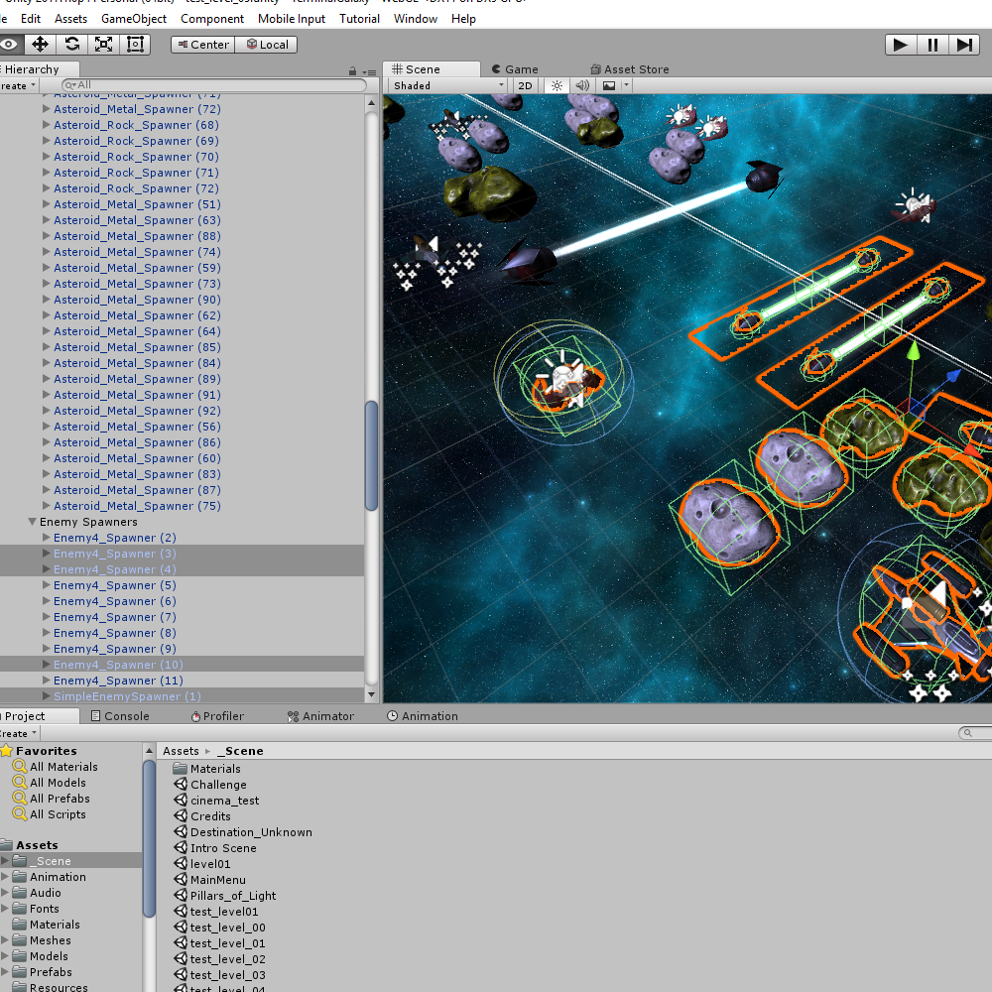Toggle scene effects image icon
This screenshot has width=992, height=992.
coord(609,85)
